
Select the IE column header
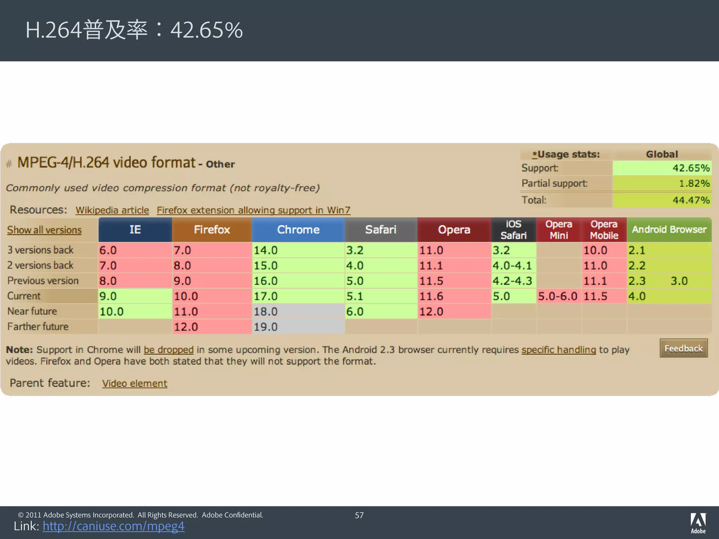click(x=135, y=229)
